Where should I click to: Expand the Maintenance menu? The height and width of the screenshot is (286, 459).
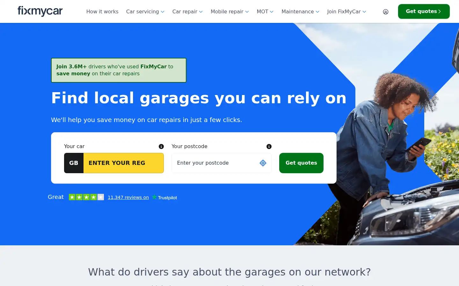pos(300,11)
